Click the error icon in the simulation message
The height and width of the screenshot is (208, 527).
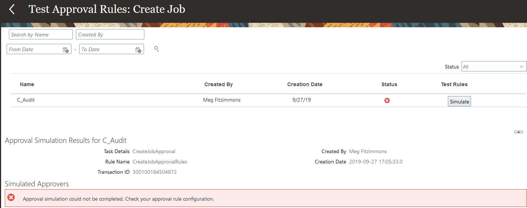click(11, 198)
